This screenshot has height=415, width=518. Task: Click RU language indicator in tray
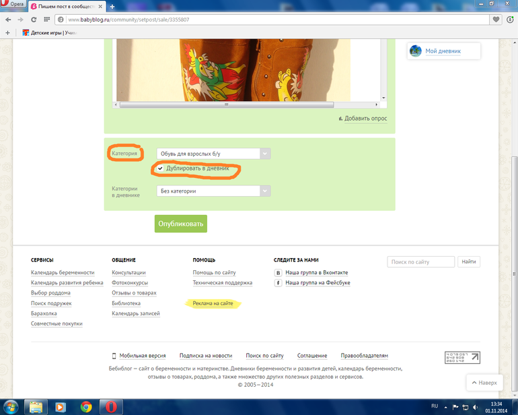[x=435, y=406]
